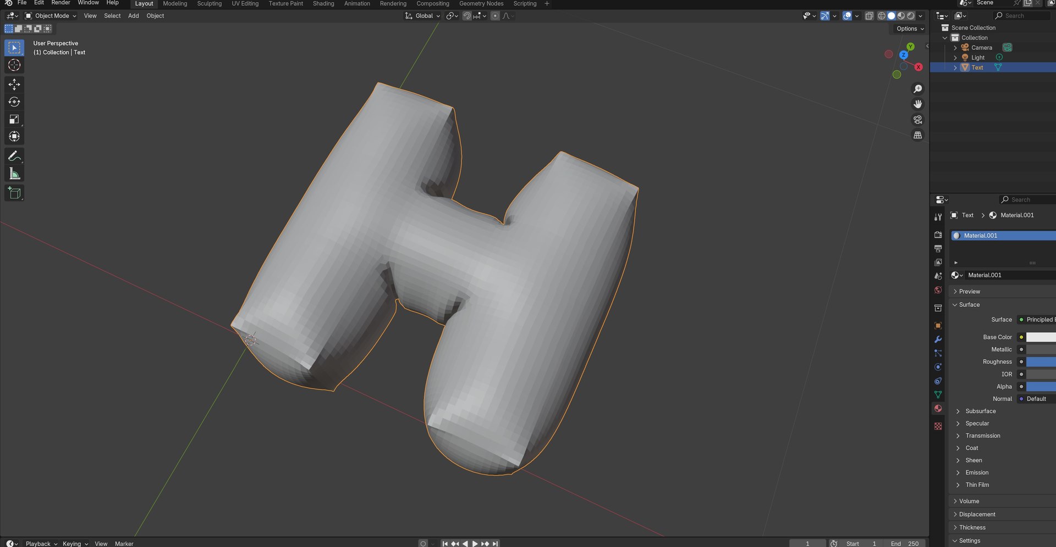Viewport: 1056px width, 547px height.
Task: Click the Base Color swatch
Action: pos(1041,337)
